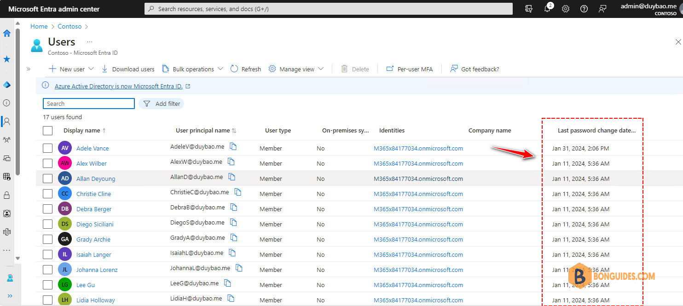Open portal settings gear

coord(566,9)
